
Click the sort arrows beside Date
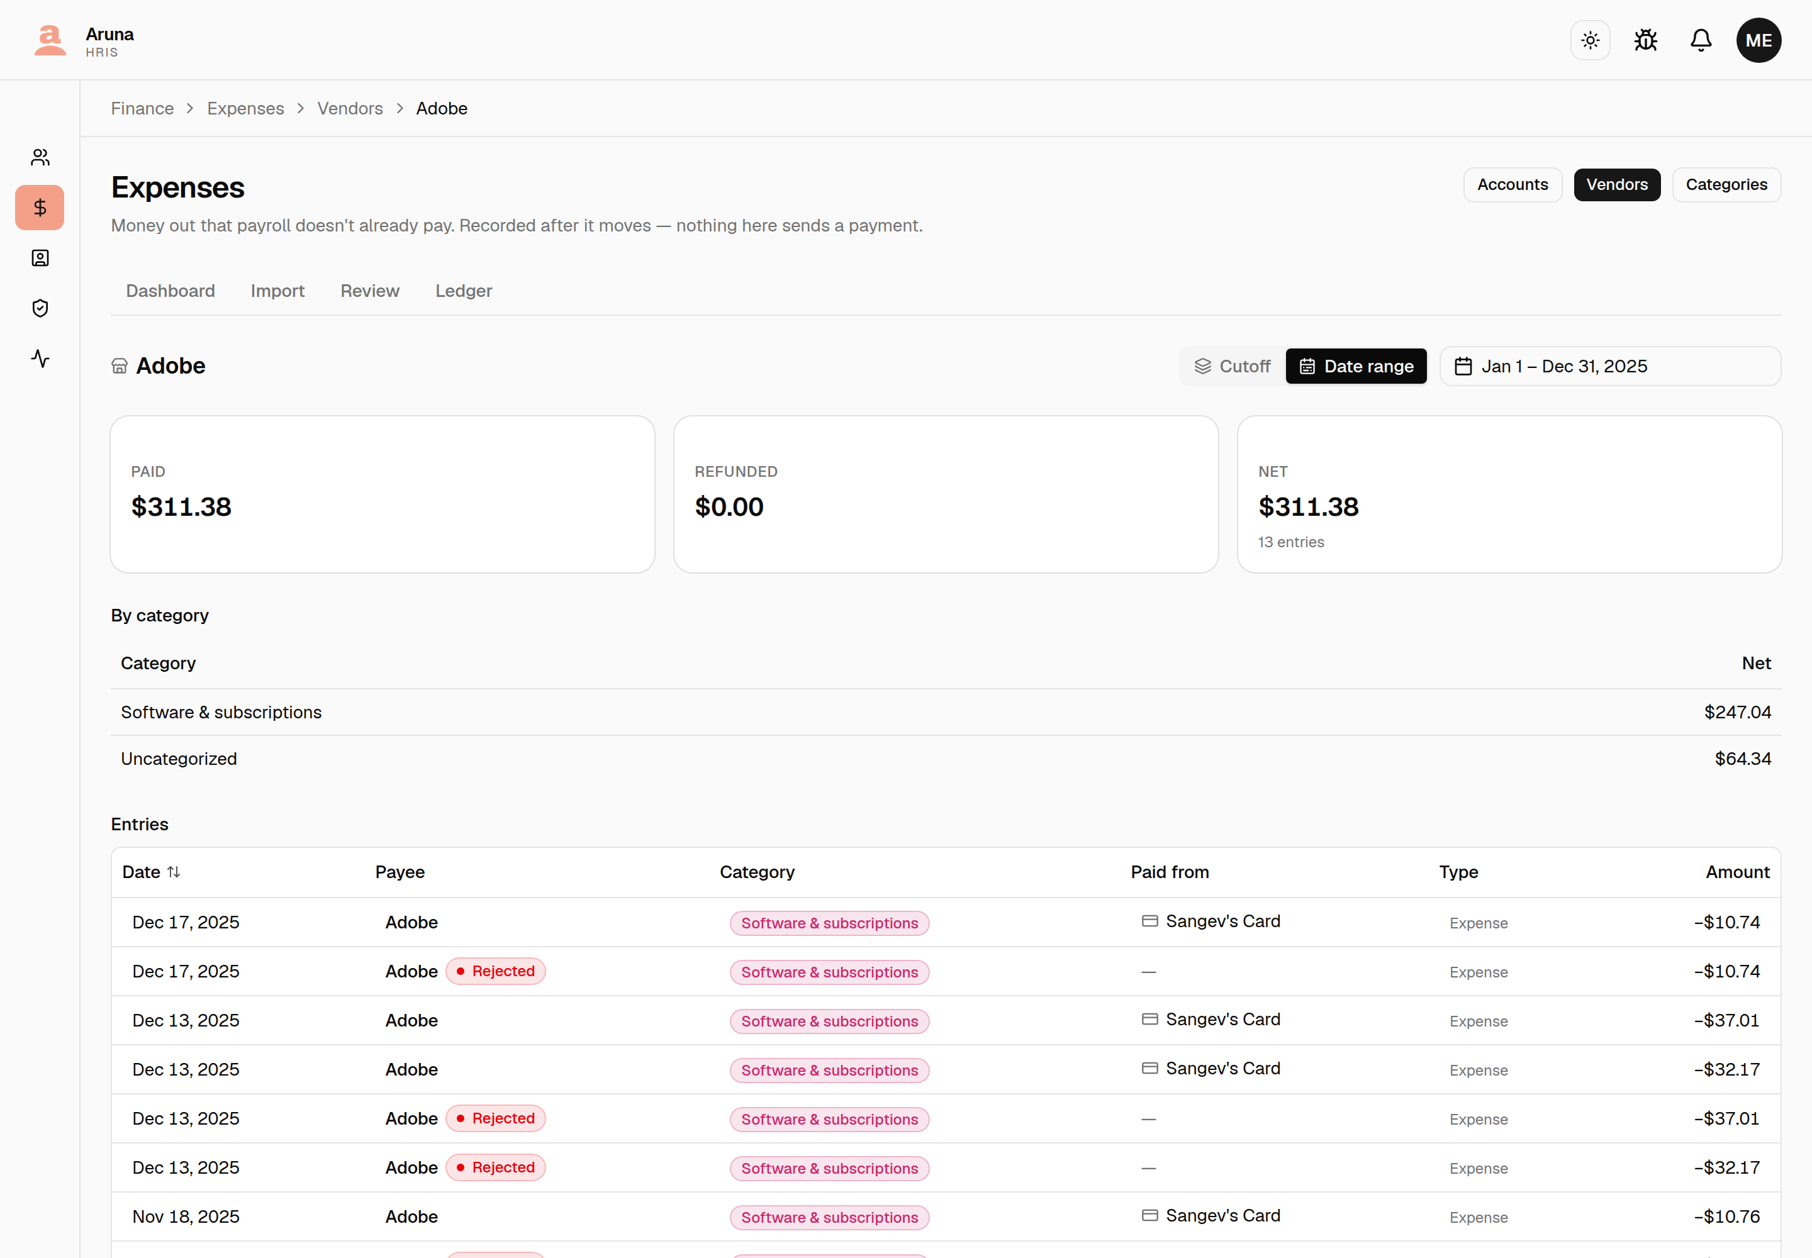tap(174, 872)
